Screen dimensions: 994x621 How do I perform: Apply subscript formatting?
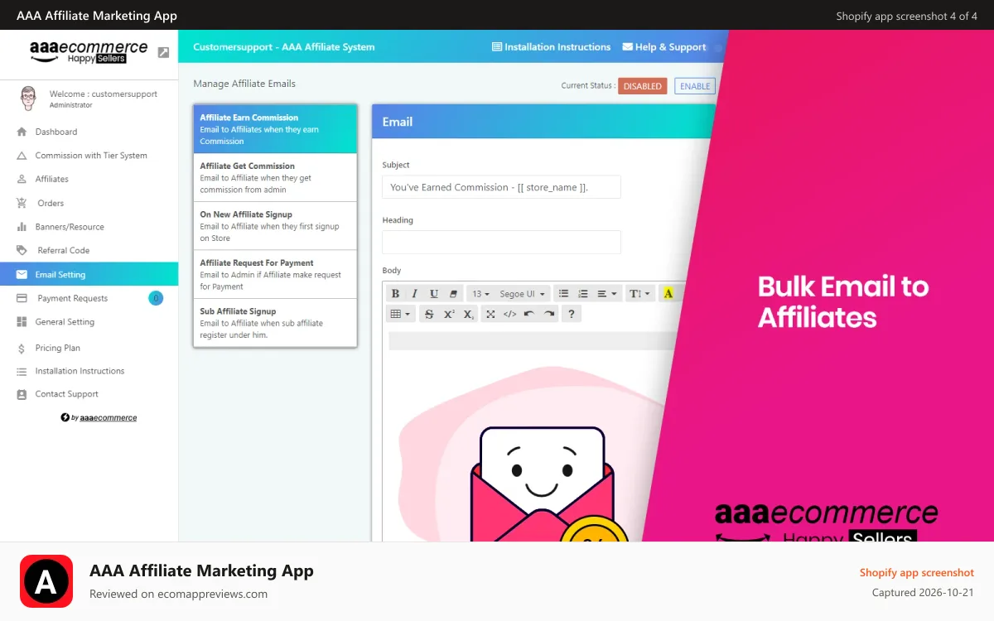point(469,314)
